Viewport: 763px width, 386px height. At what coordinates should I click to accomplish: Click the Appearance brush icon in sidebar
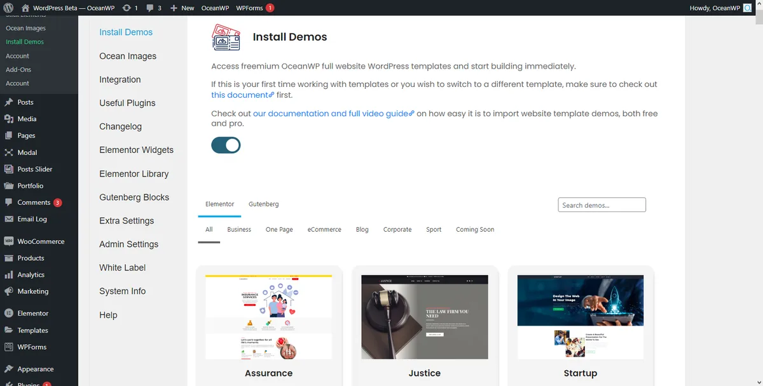point(9,369)
